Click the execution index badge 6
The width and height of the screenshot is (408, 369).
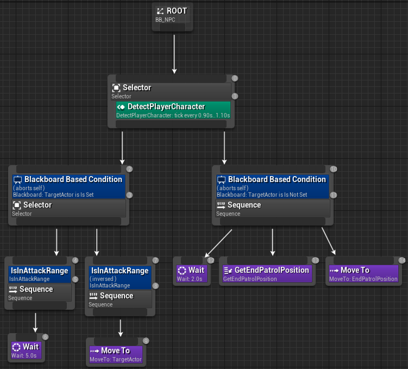tap(45, 337)
